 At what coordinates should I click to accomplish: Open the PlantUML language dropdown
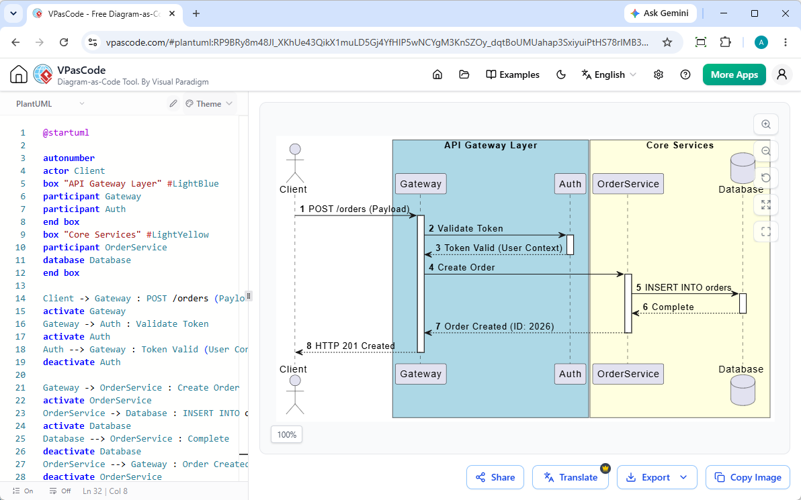pos(50,103)
